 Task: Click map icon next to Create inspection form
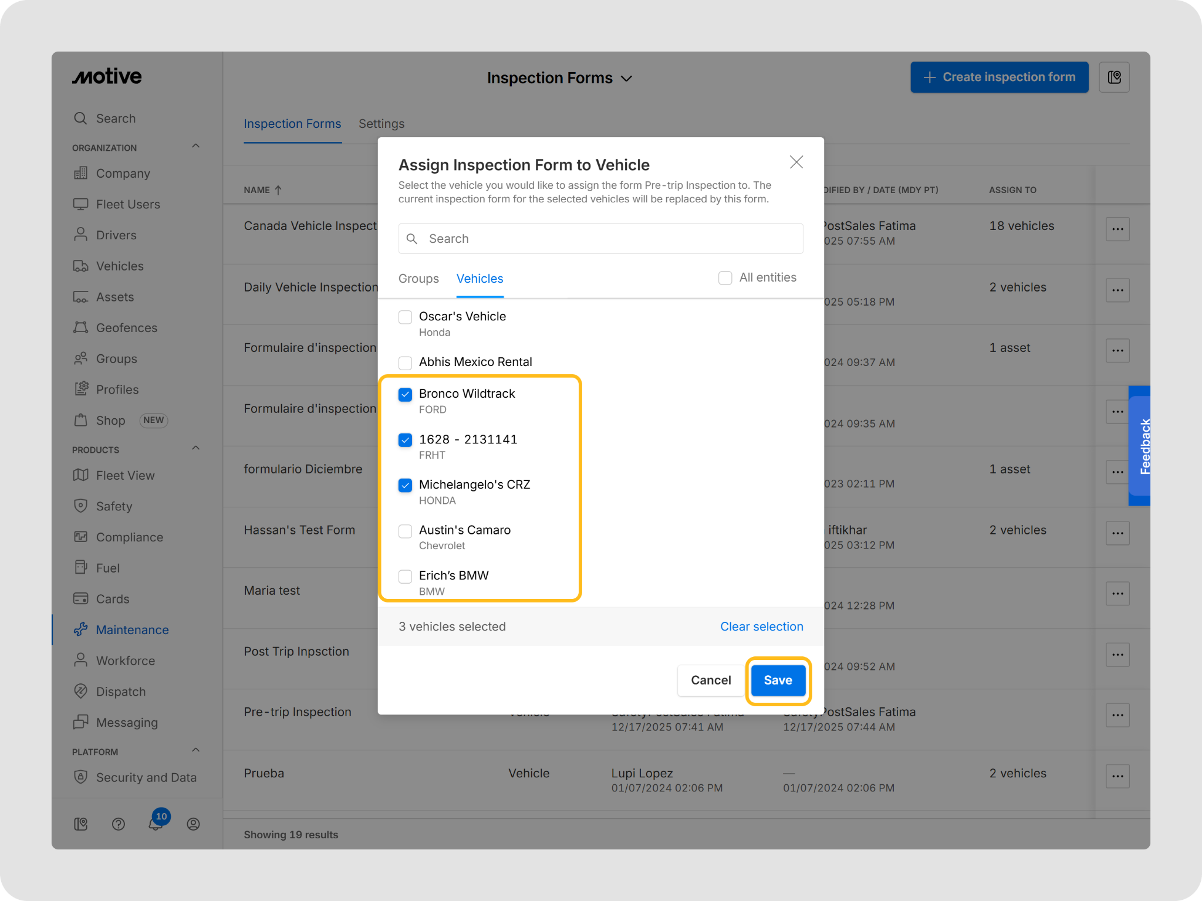click(1114, 77)
